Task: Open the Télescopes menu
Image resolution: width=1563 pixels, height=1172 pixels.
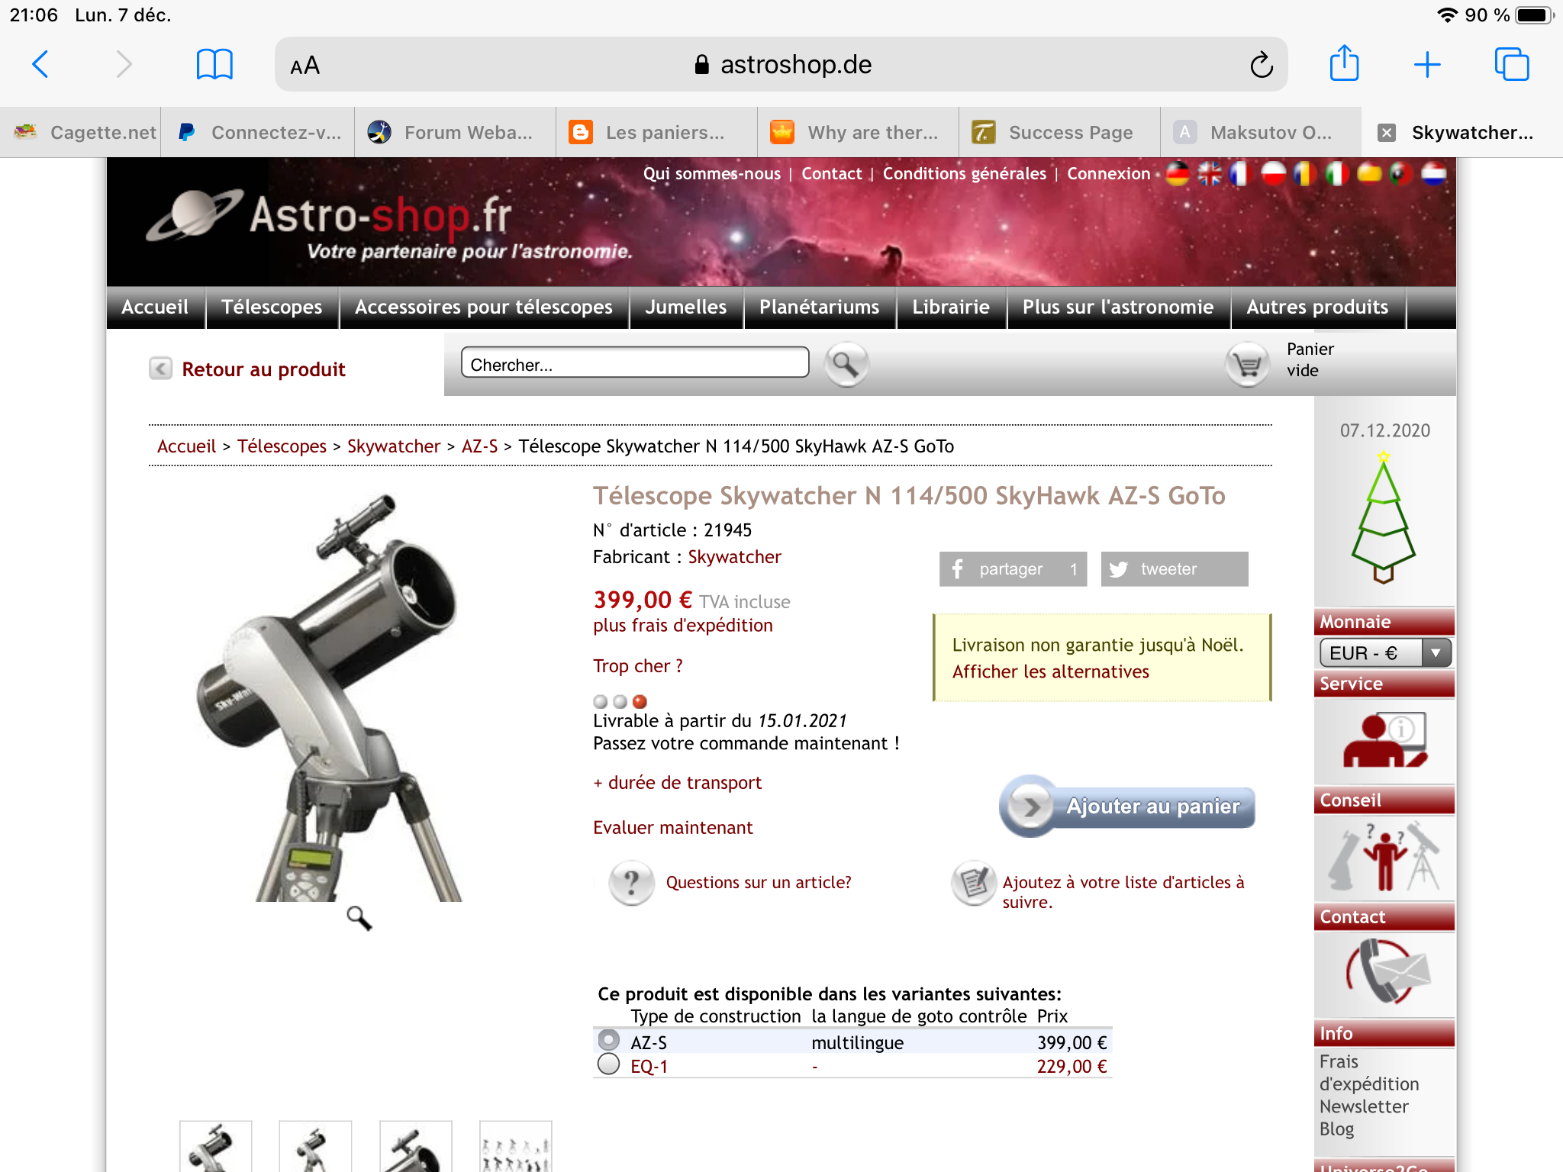Action: [272, 307]
